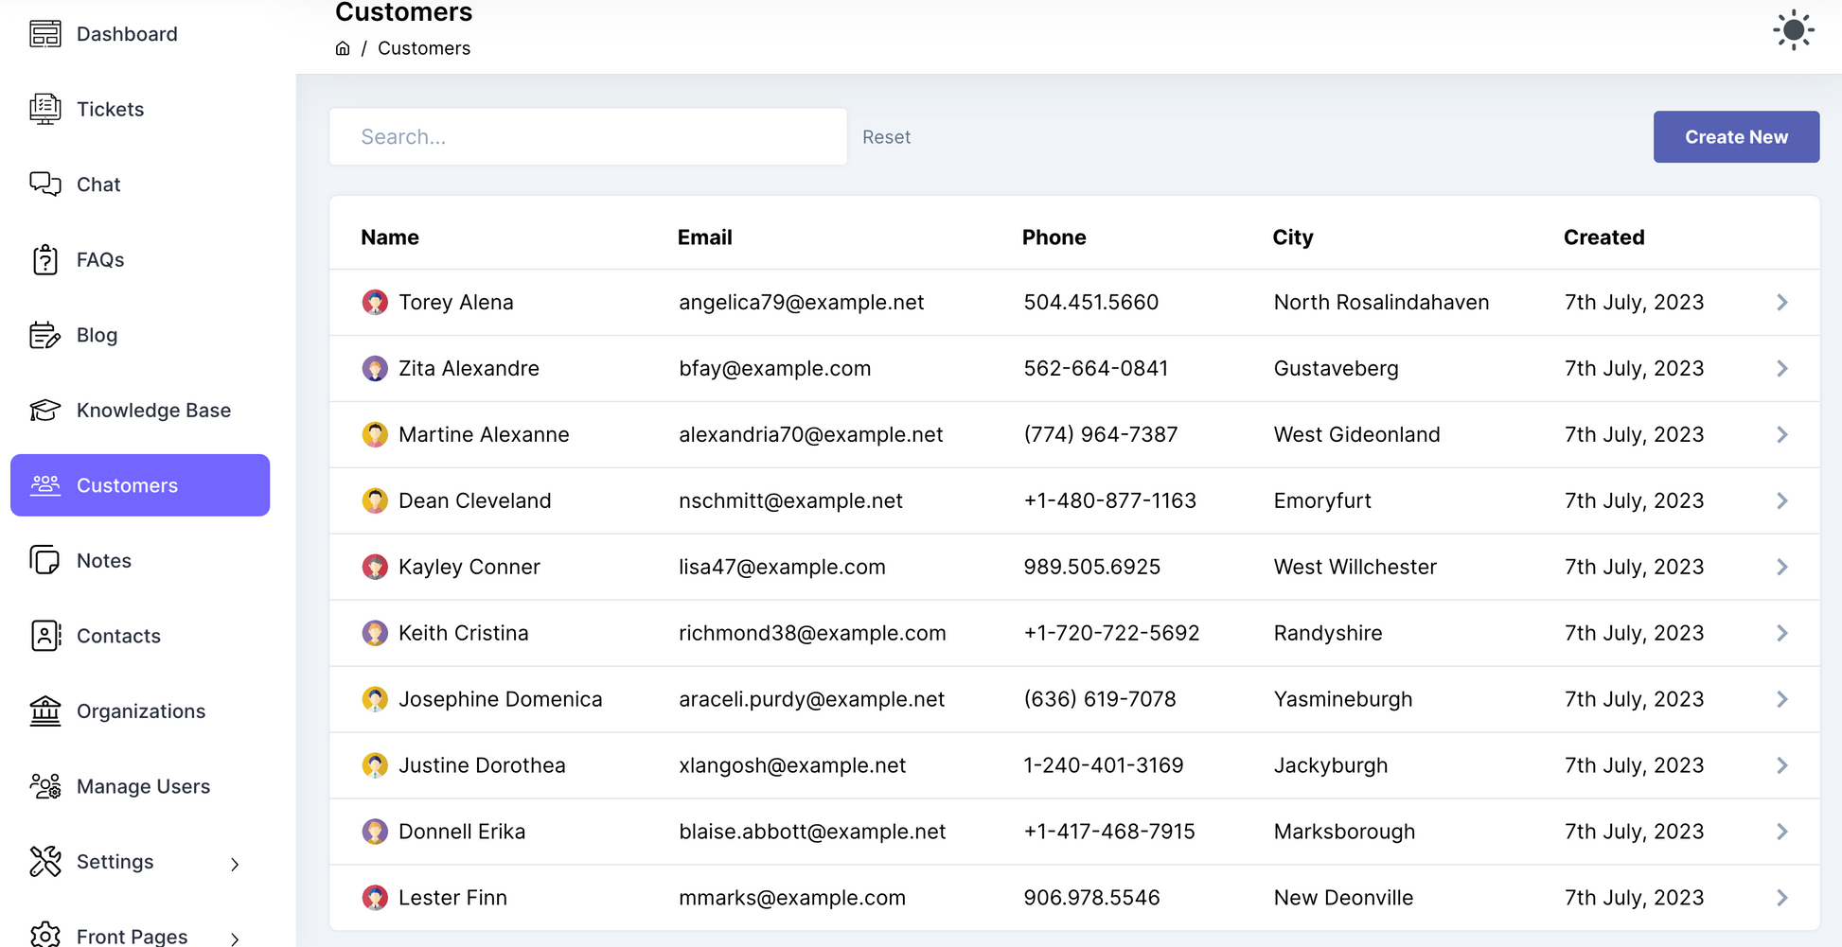Screen dimensions: 1842x947
Task: Reset the customer search
Action: (886, 137)
